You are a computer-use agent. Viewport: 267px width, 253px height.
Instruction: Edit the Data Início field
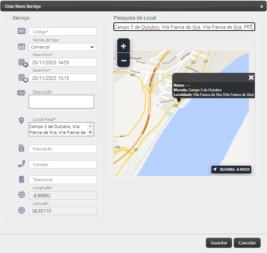[x=63, y=62]
